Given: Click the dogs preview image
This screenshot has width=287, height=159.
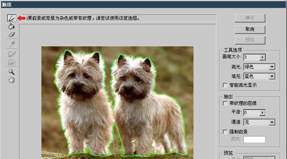Looking at the screenshot, I should point(117,103).
